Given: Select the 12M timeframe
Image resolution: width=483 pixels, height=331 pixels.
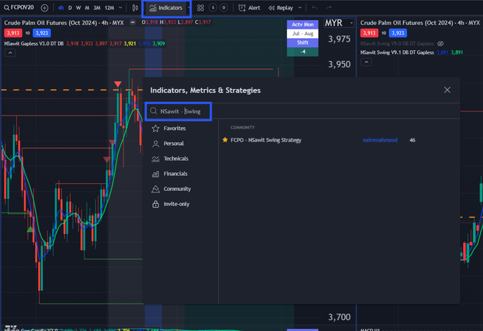Looking at the screenshot, I should (x=109, y=8).
